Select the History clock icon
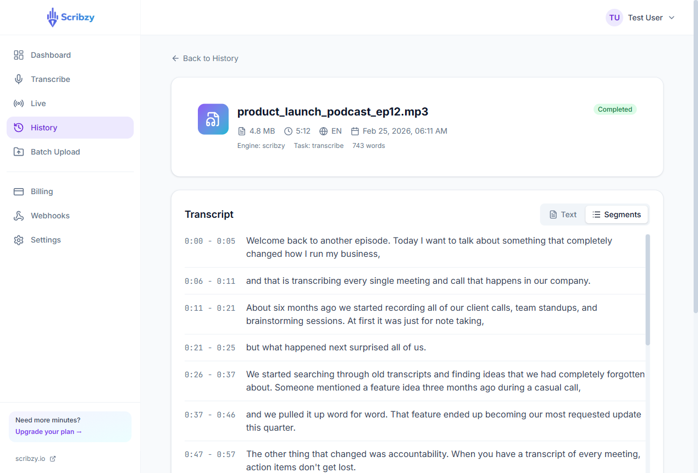Screen dimensions: 698x473 tap(18, 128)
